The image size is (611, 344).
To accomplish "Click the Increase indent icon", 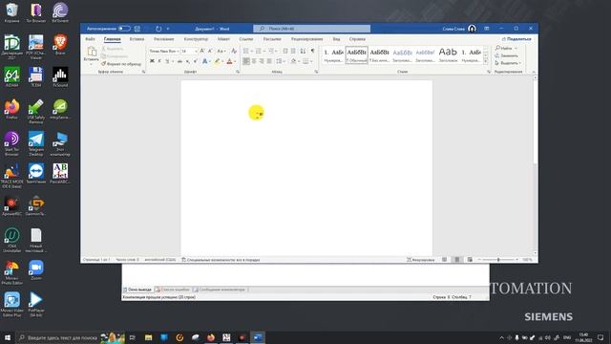I will (x=293, y=51).
